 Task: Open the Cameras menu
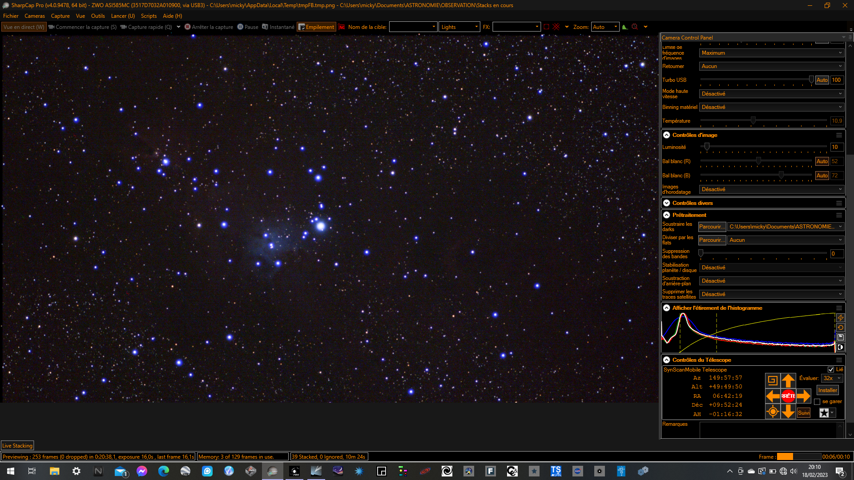coord(35,16)
